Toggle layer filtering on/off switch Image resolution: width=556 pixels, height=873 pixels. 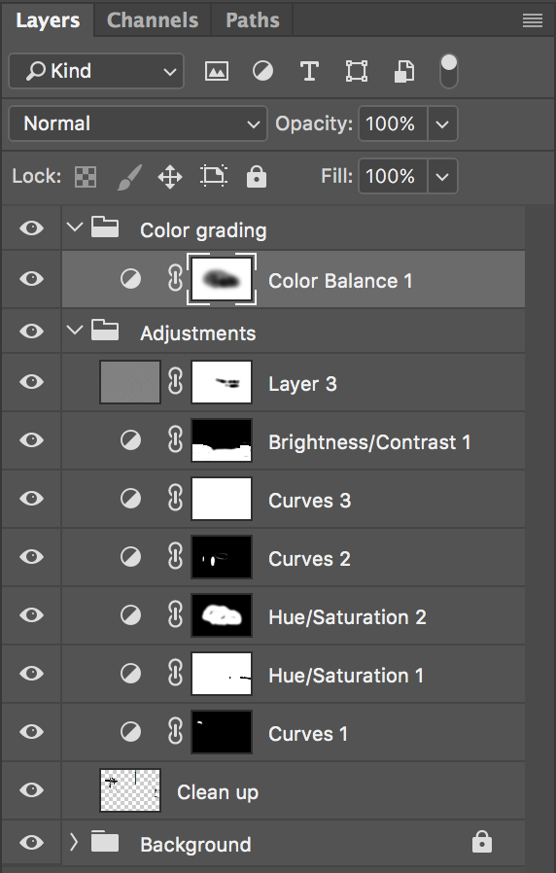pyautogui.click(x=448, y=71)
